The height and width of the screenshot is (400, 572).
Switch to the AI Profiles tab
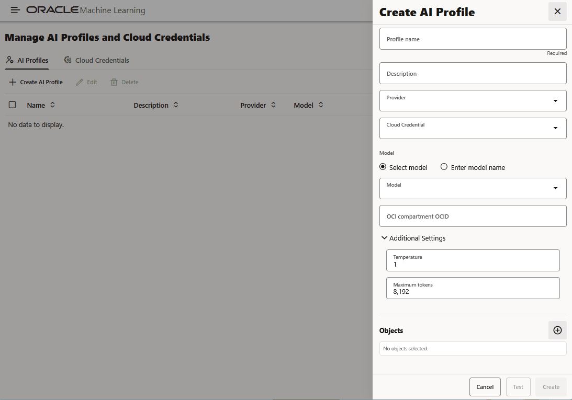27,60
